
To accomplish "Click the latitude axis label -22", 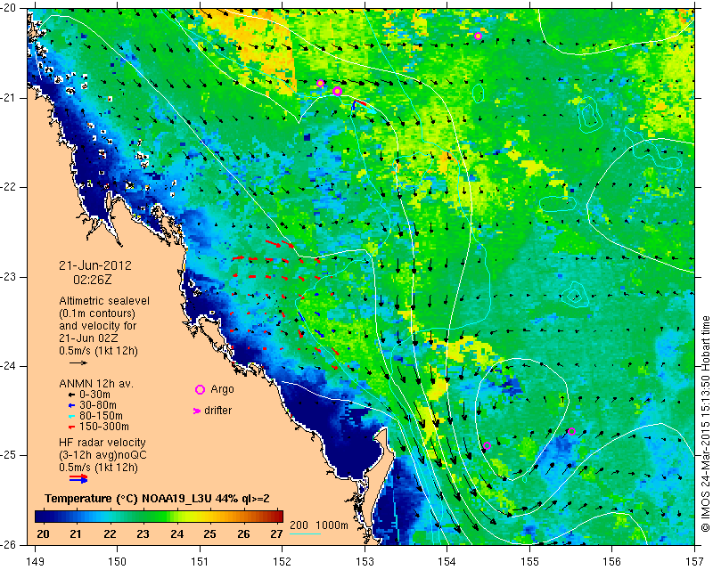I will click(8, 187).
